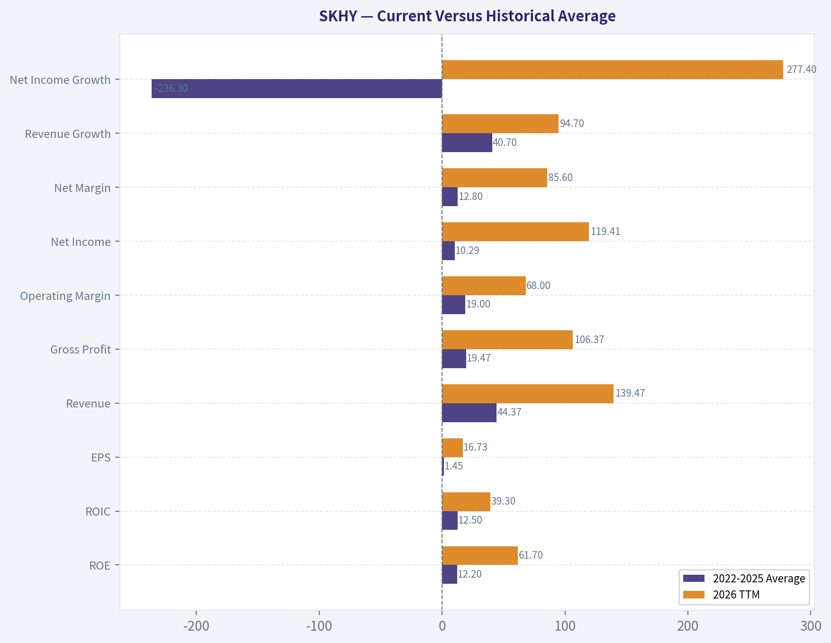Click the value label 139.47
Screen dimensions: 831x643
click(x=630, y=393)
